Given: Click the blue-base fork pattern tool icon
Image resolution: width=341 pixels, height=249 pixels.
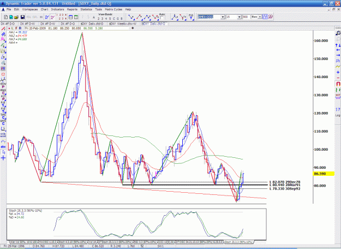Looking at the screenshot, I should point(175,17).
